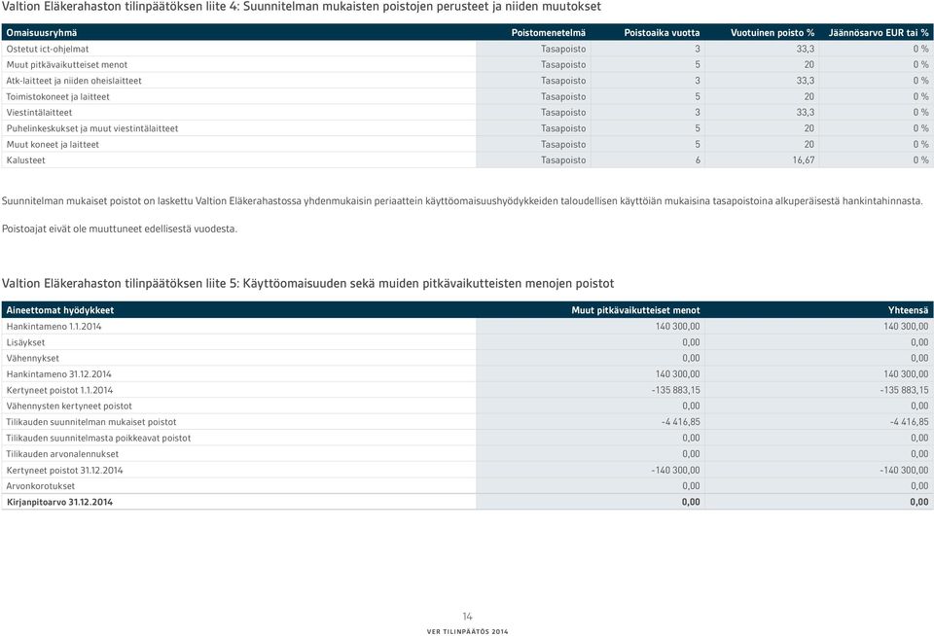The height and width of the screenshot is (636, 934).
Task: Click the liite 4 heading about Suunnitelman mukaisten poistojen perusteet
Action: pyautogui.click(x=302, y=7)
